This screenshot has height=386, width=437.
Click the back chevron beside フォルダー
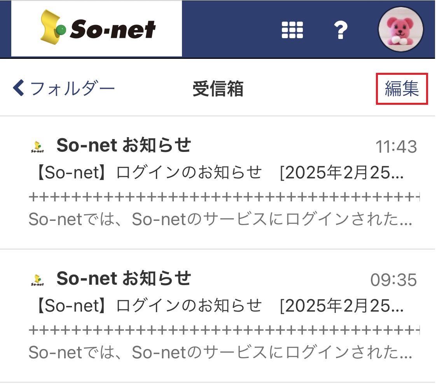pos(18,88)
